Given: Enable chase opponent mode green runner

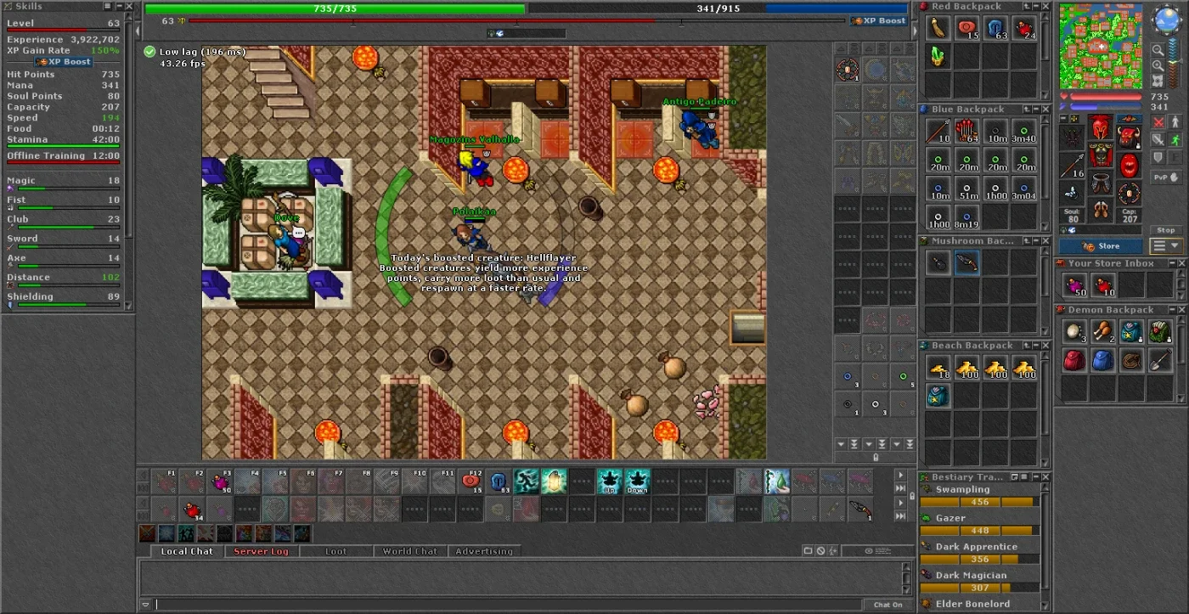Looking at the screenshot, I should [x=1175, y=140].
